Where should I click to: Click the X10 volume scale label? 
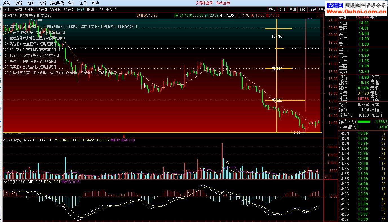coord(327,177)
